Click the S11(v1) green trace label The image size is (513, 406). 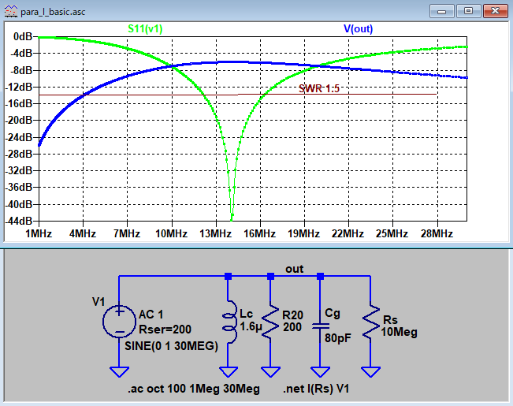coord(145,29)
